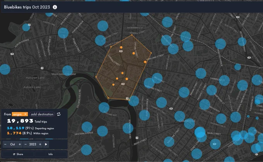This screenshot has height=162, width=263.
Task: Click the 18,119 Departing region stat
Action: (30, 128)
